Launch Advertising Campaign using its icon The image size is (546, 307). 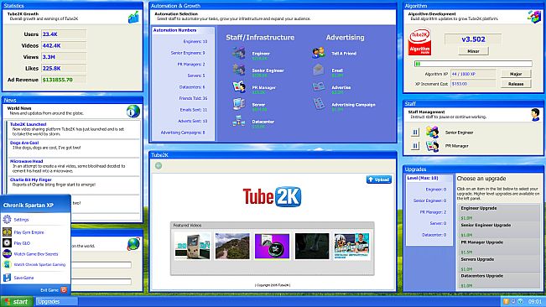click(x=319, y=104)
